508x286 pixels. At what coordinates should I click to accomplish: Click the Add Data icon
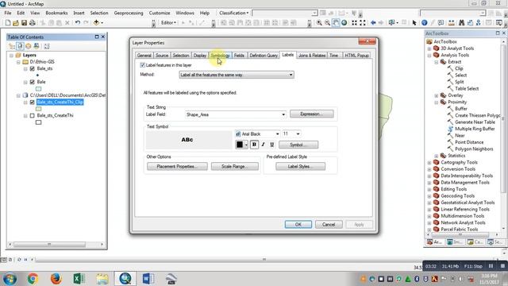coord(96,23)
